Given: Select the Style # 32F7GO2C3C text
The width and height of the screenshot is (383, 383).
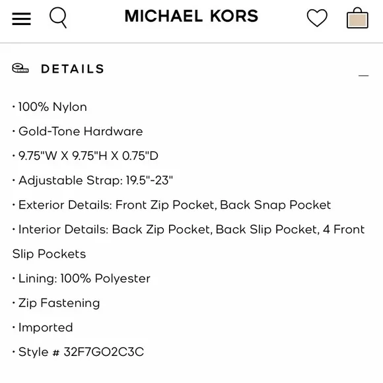Looking at the screenshot, I should (x=78, y=352).
